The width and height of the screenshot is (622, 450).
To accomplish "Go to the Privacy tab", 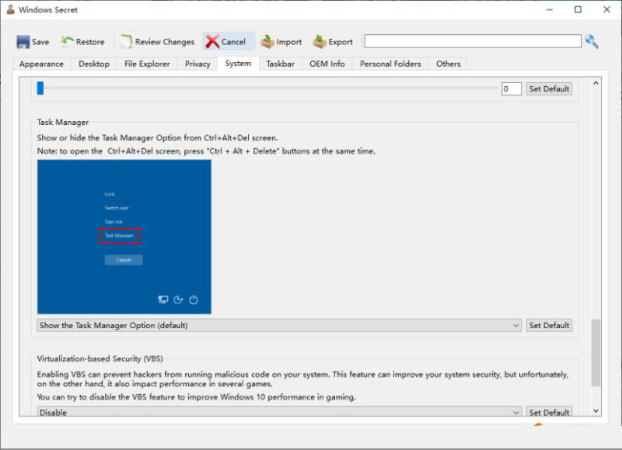I will coord(197,64).
